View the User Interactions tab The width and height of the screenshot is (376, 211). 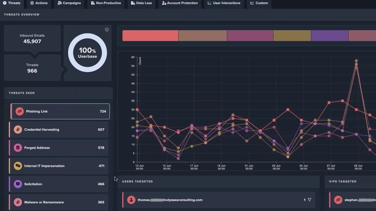224,3
